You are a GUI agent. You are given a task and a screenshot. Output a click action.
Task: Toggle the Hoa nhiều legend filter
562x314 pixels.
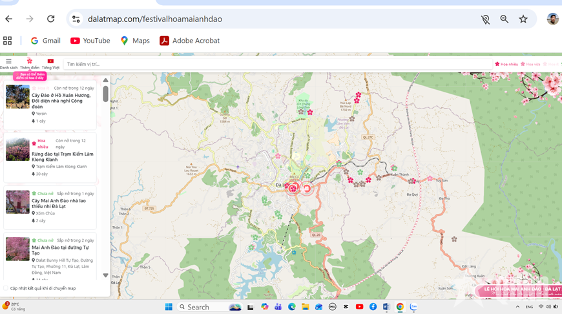click(x=507, y=65)
